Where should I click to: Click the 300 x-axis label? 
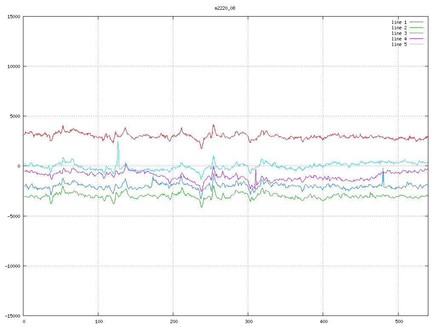point(249,322)
